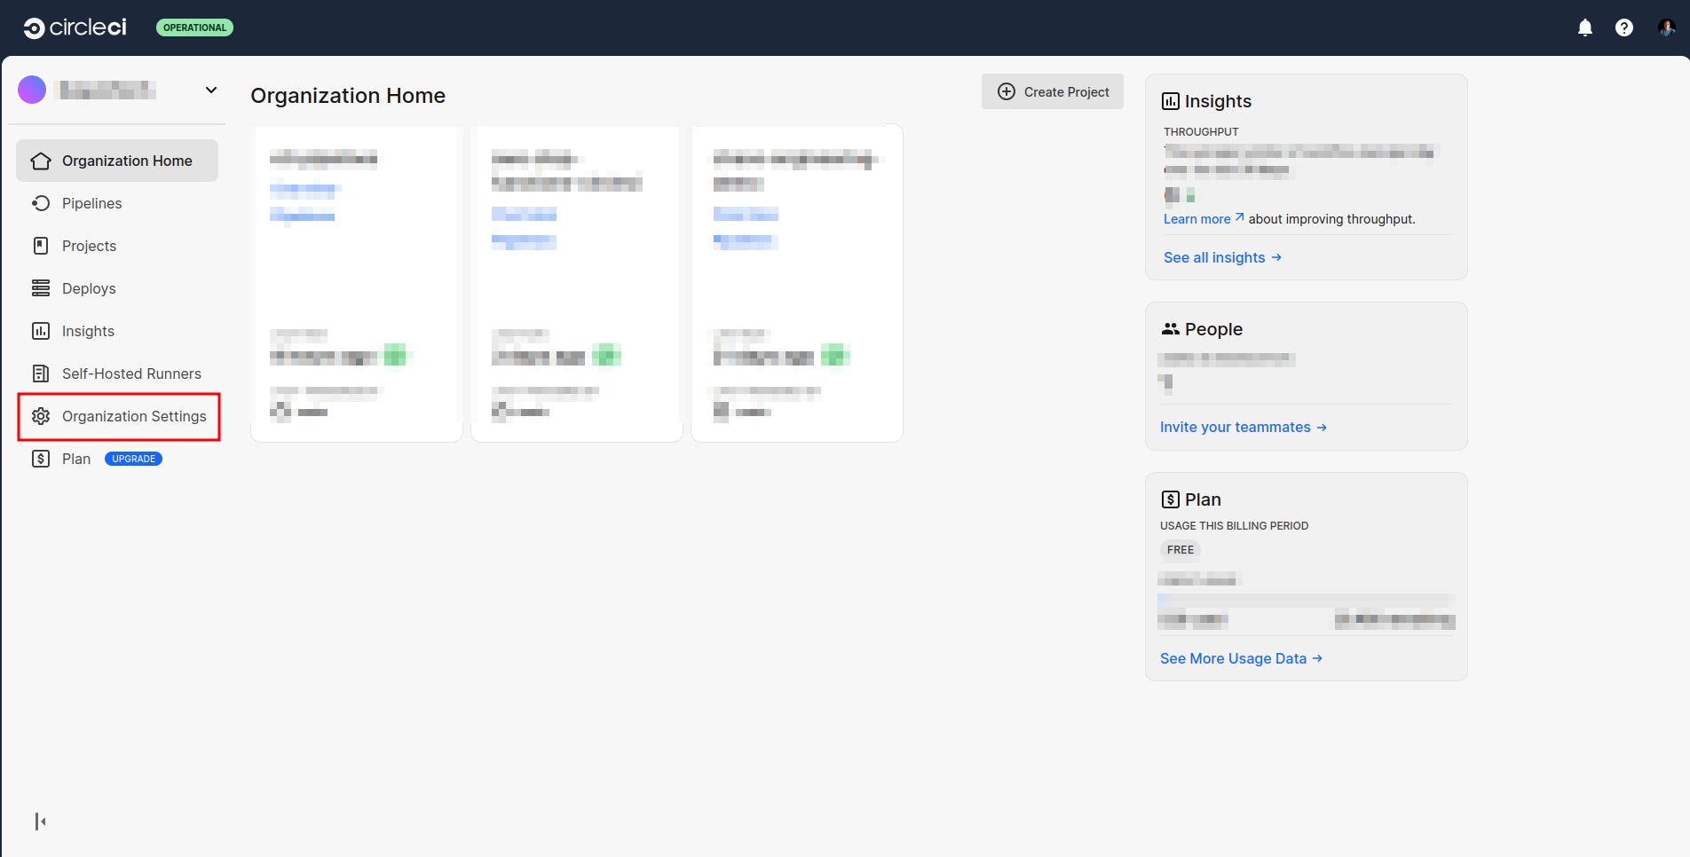Open See More Usage Data

1234,658
